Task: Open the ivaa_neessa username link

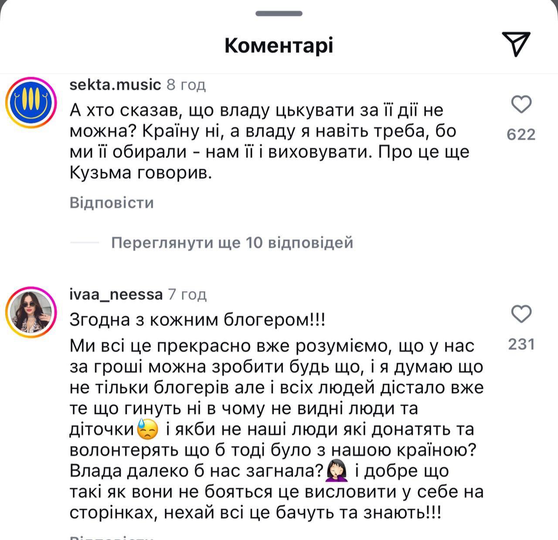Action: click(116, 294)
